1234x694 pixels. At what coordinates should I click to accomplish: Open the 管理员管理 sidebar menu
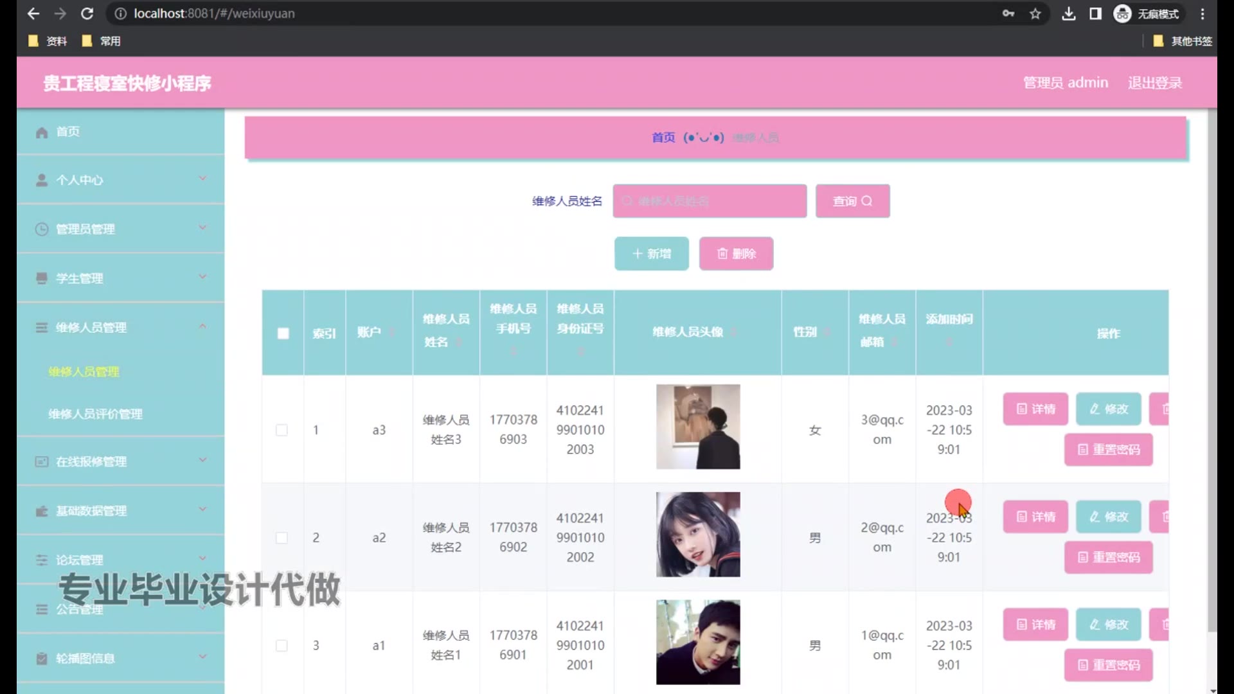pyautogui.click(x=121, y=229)
